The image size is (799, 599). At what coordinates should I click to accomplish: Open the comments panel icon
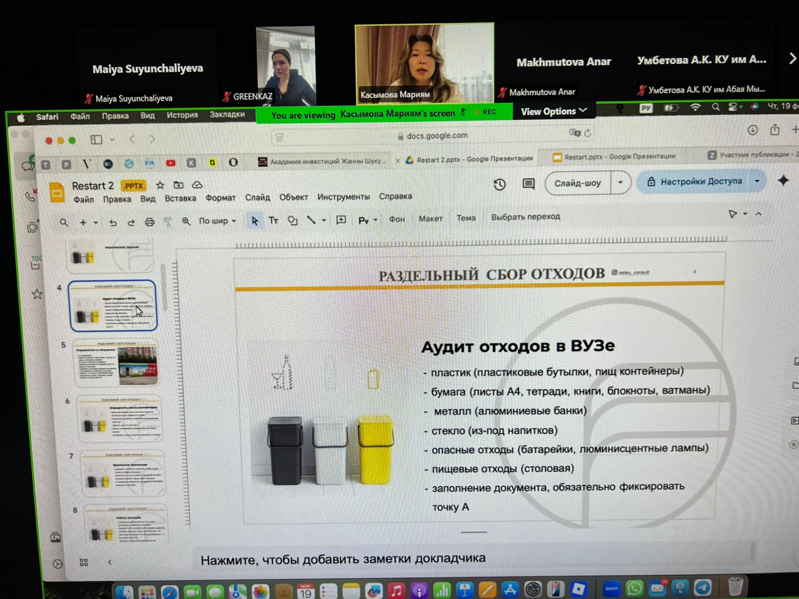pyautogui.click(x=528, y=184)
